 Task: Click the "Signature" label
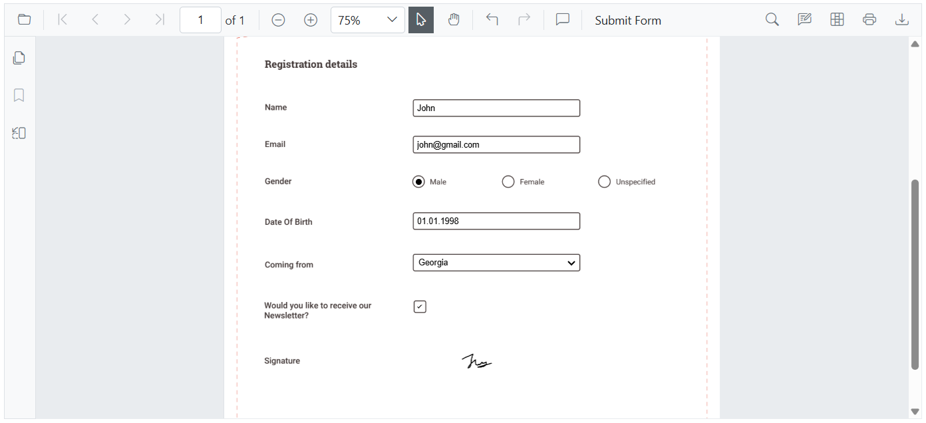coord(282,361)
